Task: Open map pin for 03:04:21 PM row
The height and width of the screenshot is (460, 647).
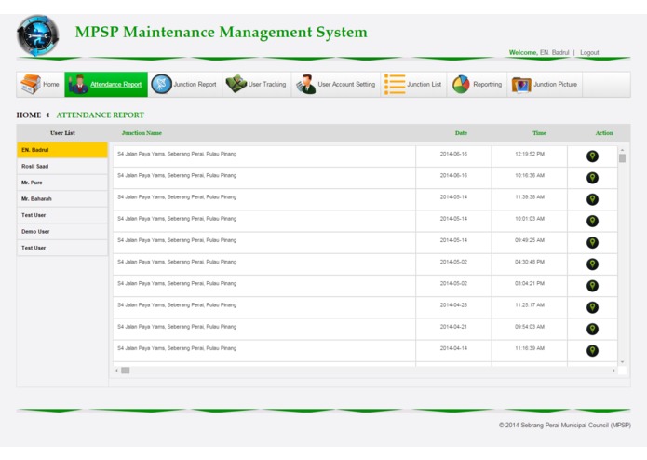Action: point(592,286)
